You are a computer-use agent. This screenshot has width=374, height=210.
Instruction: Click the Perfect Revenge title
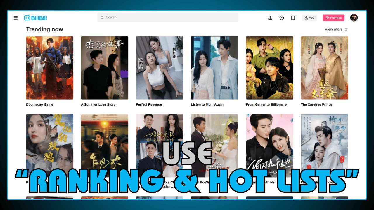tap(149, 104)
